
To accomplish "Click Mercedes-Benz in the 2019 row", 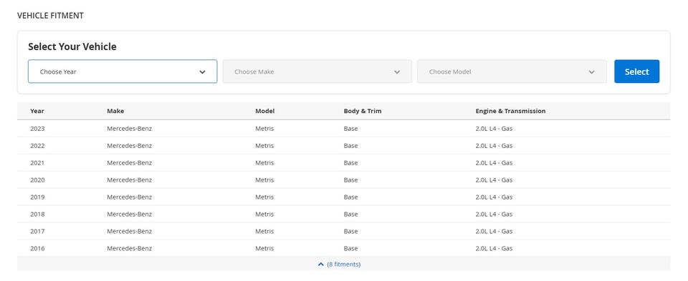I will coord(130,197).
